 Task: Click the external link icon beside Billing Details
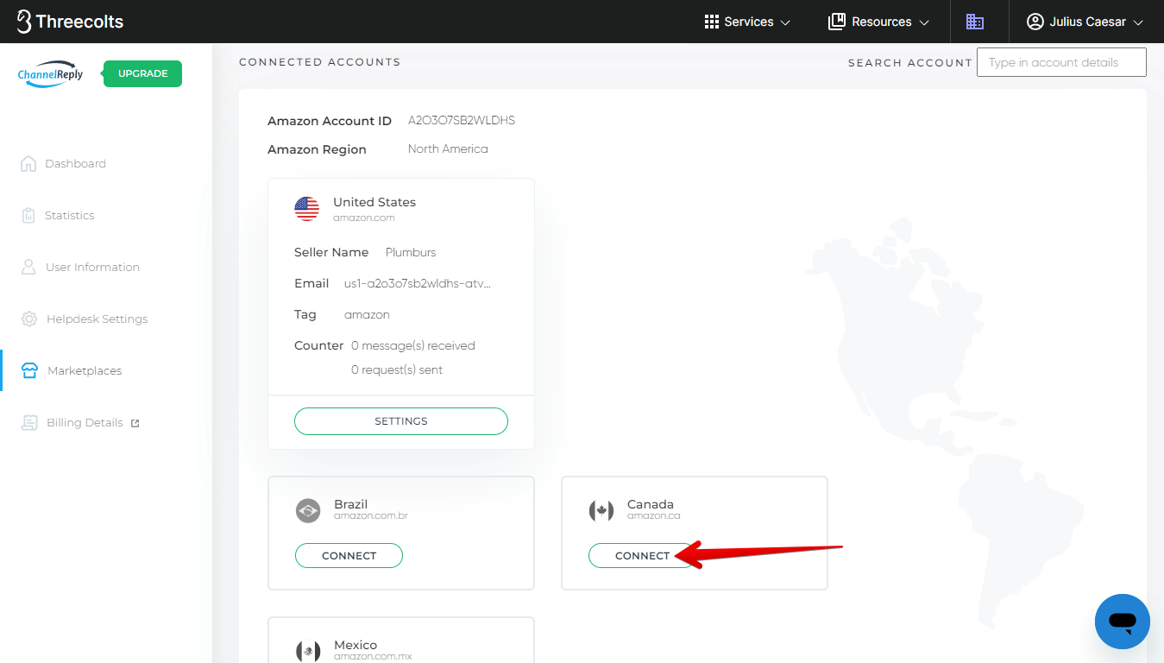click(x=135, y=423)
